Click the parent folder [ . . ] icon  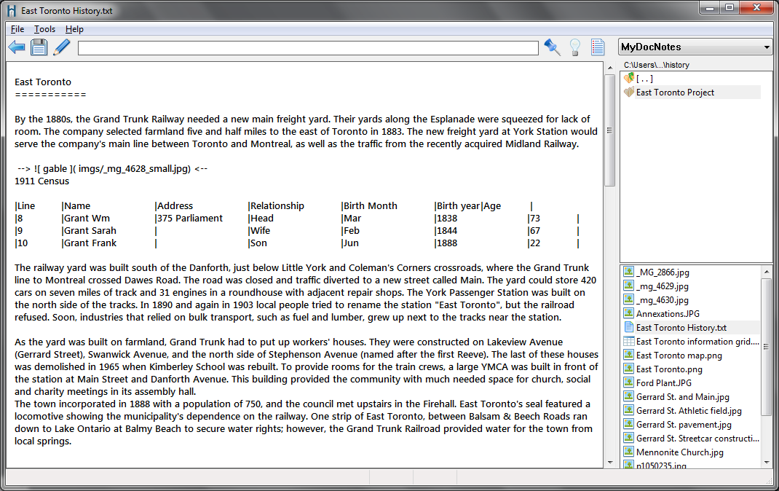[x=629, y=78]
